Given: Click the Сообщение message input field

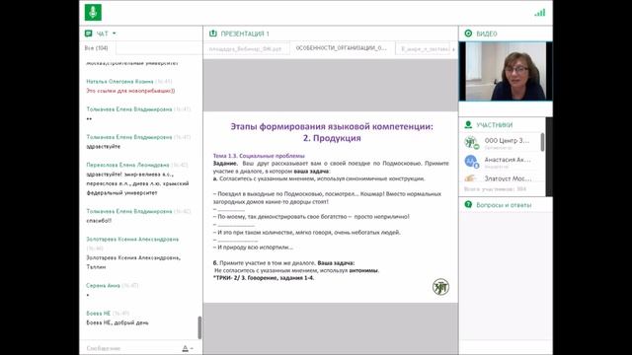Looking at the screenshot, I should (x=131, y=348).
